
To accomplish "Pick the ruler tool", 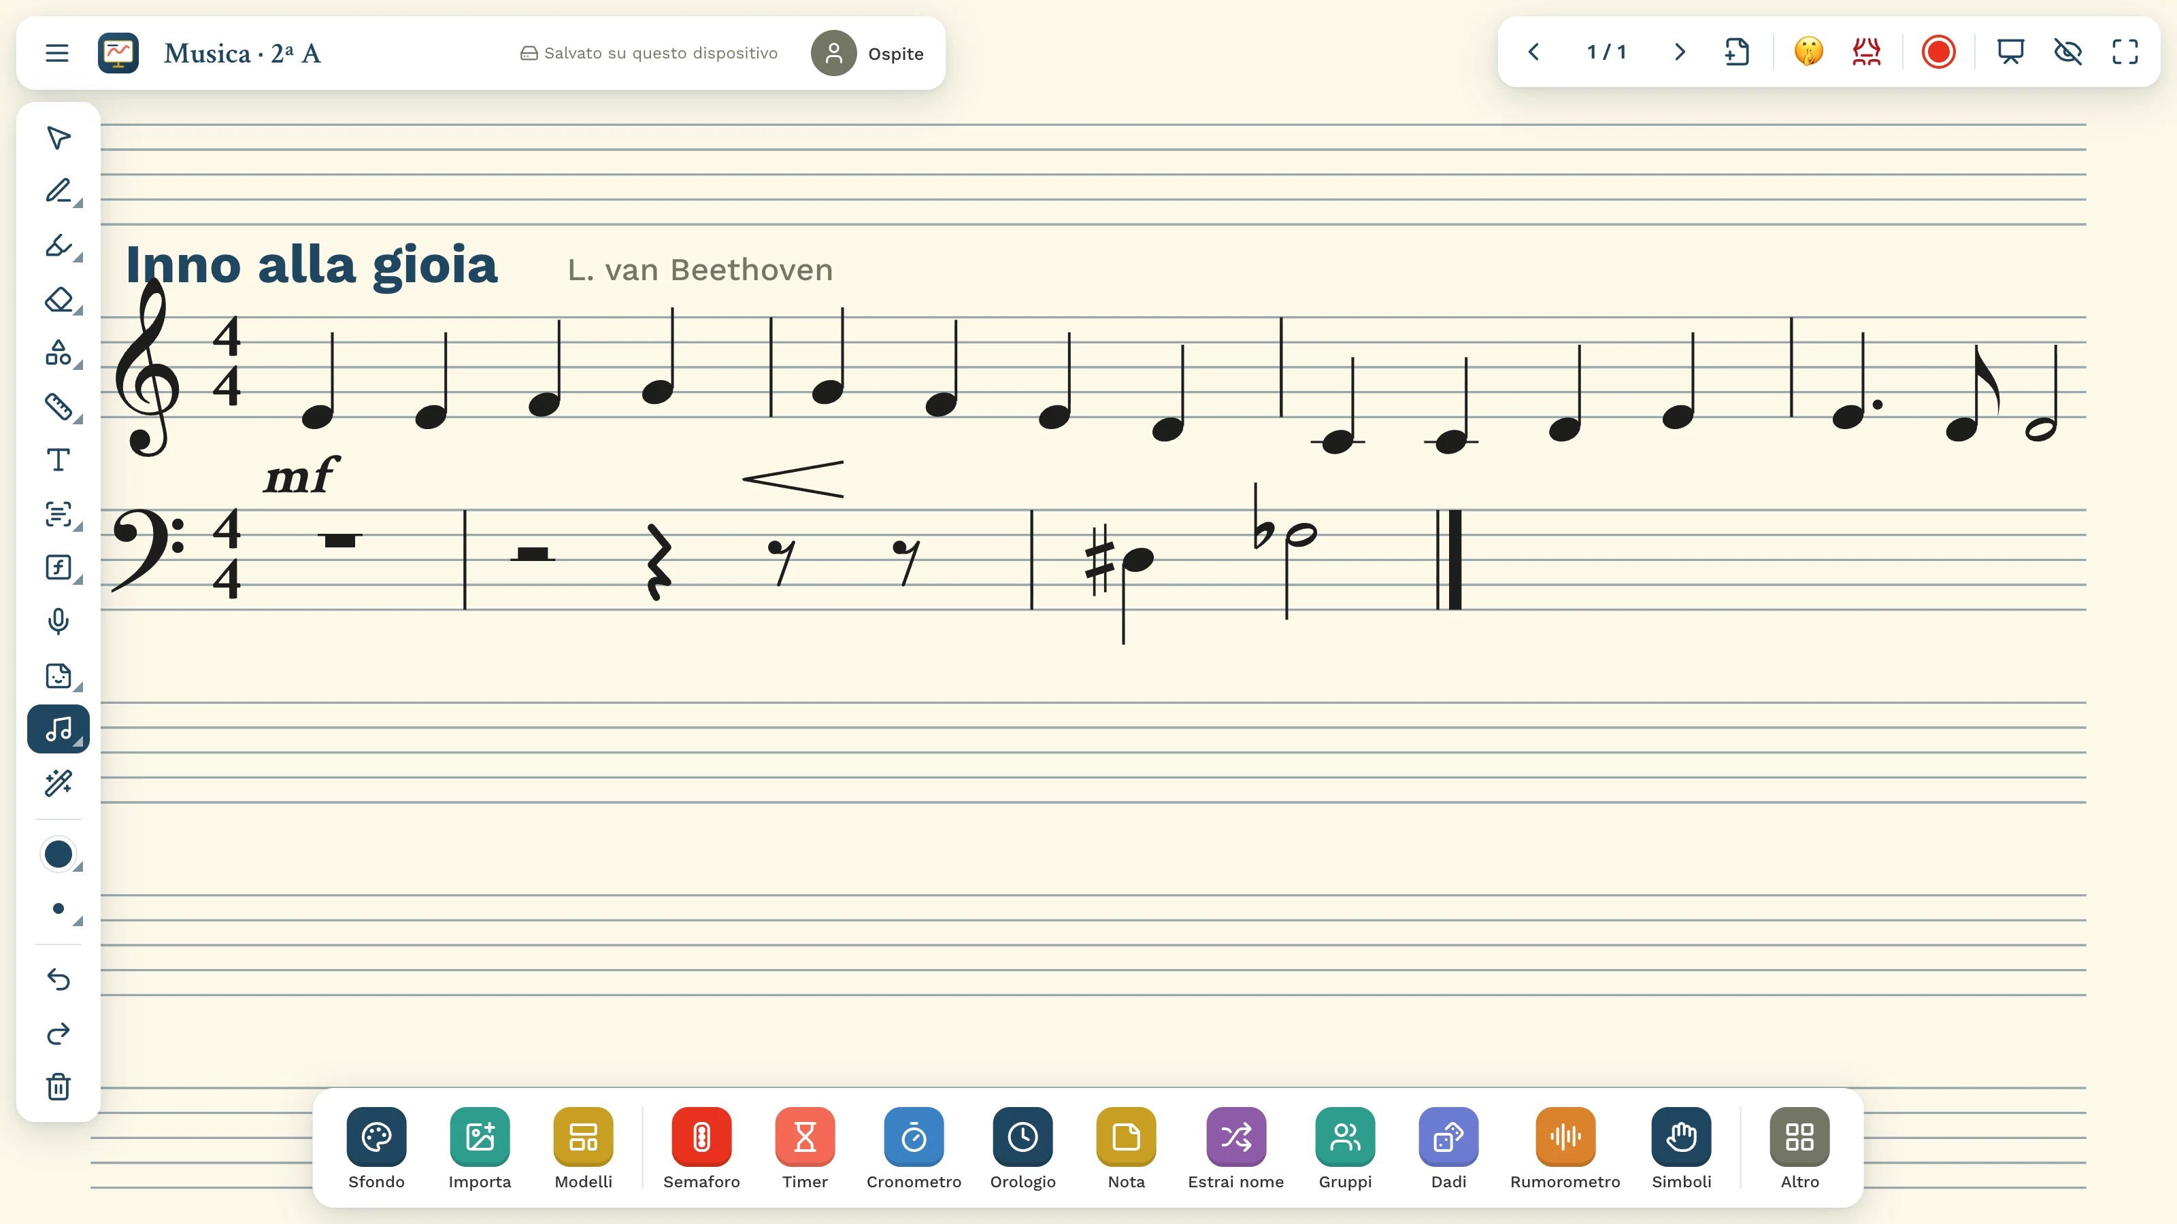I will click(x=59, y=407).
